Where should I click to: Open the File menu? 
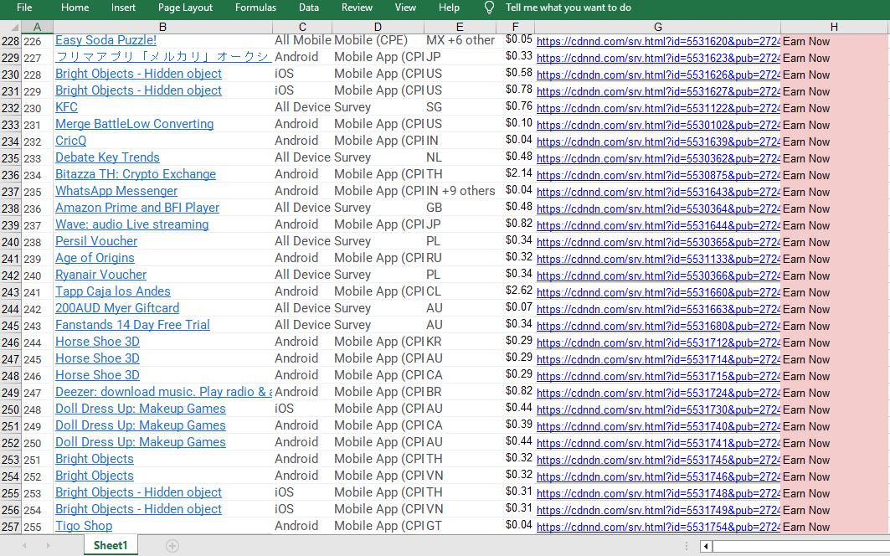(24, 8)
